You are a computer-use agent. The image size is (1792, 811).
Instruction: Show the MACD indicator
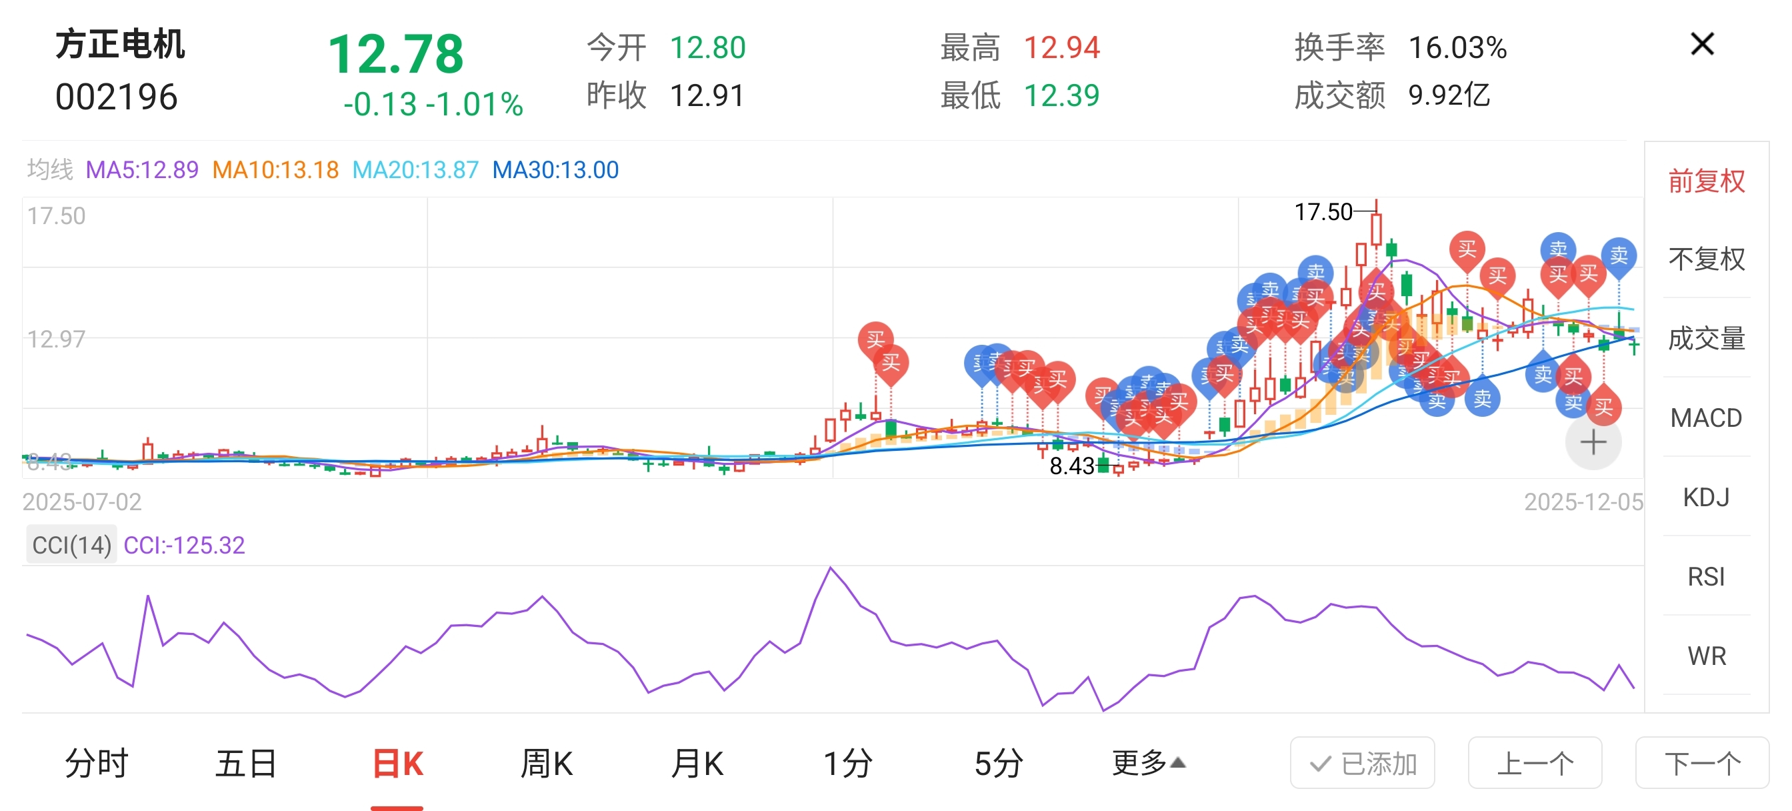pos(1706,418)
